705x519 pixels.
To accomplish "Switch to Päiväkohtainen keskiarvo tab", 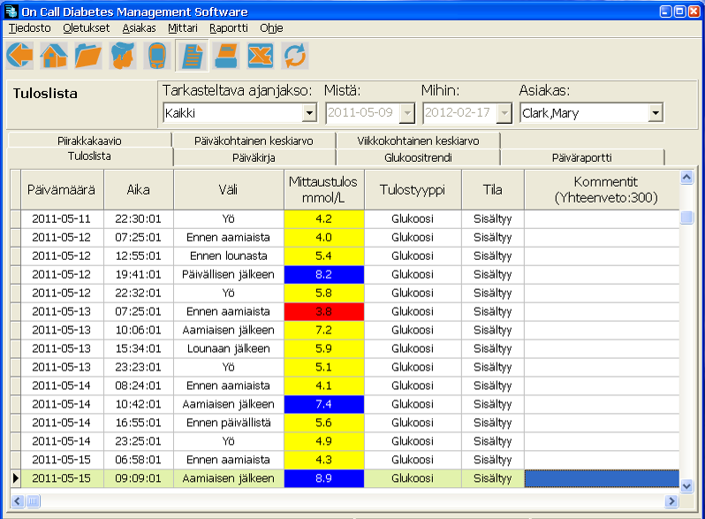I will pos(254,141).
